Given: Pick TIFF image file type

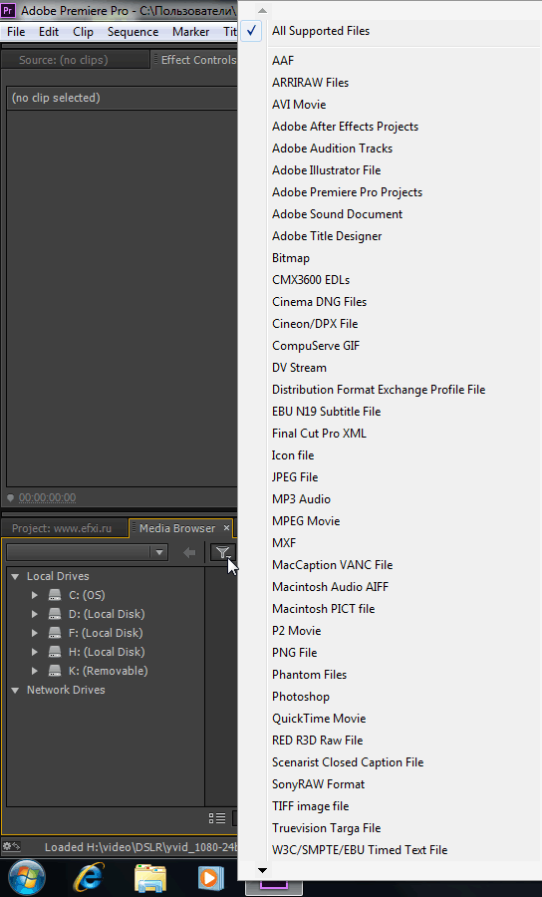Looking at the screenshot, I should pyautogui.click(x=311, y=806).
